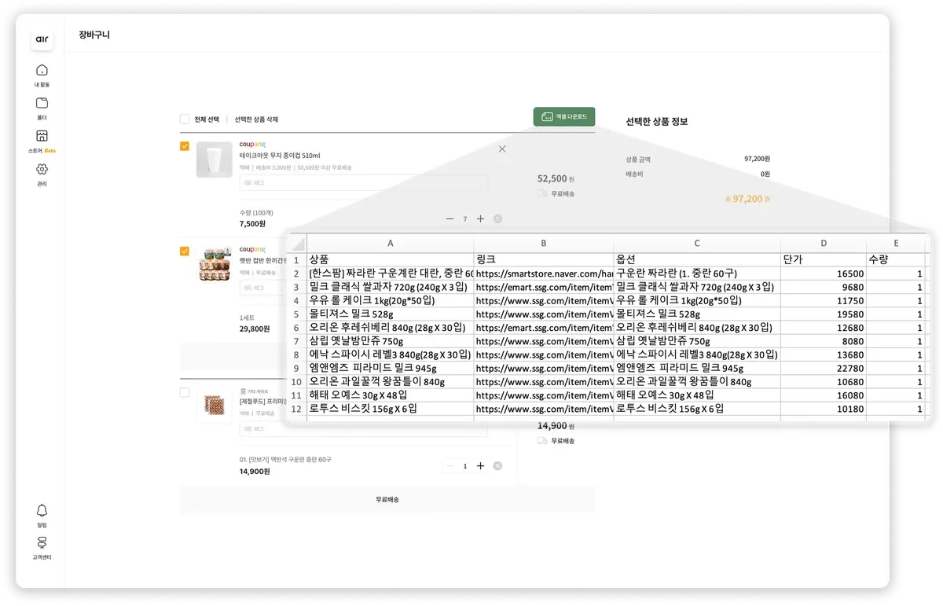Click the 장바구니 page title
943x606 pixels.
pyautogui.click(x=94, y=35)
